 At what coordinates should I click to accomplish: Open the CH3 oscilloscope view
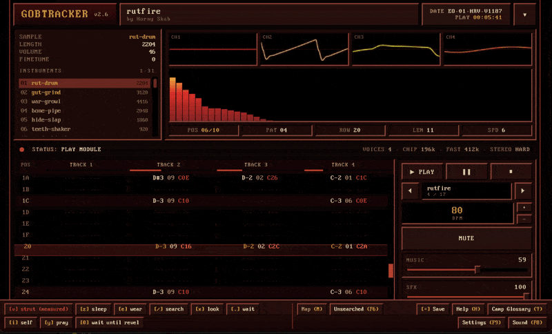click(x=396, y=49)
